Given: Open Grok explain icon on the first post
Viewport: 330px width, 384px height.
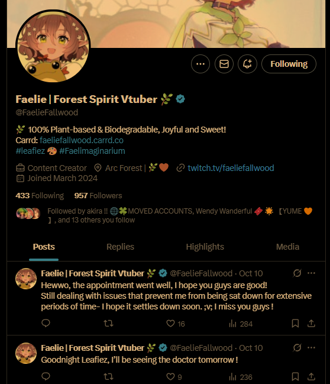Looking at the screenshot, I should pos(297,273).
